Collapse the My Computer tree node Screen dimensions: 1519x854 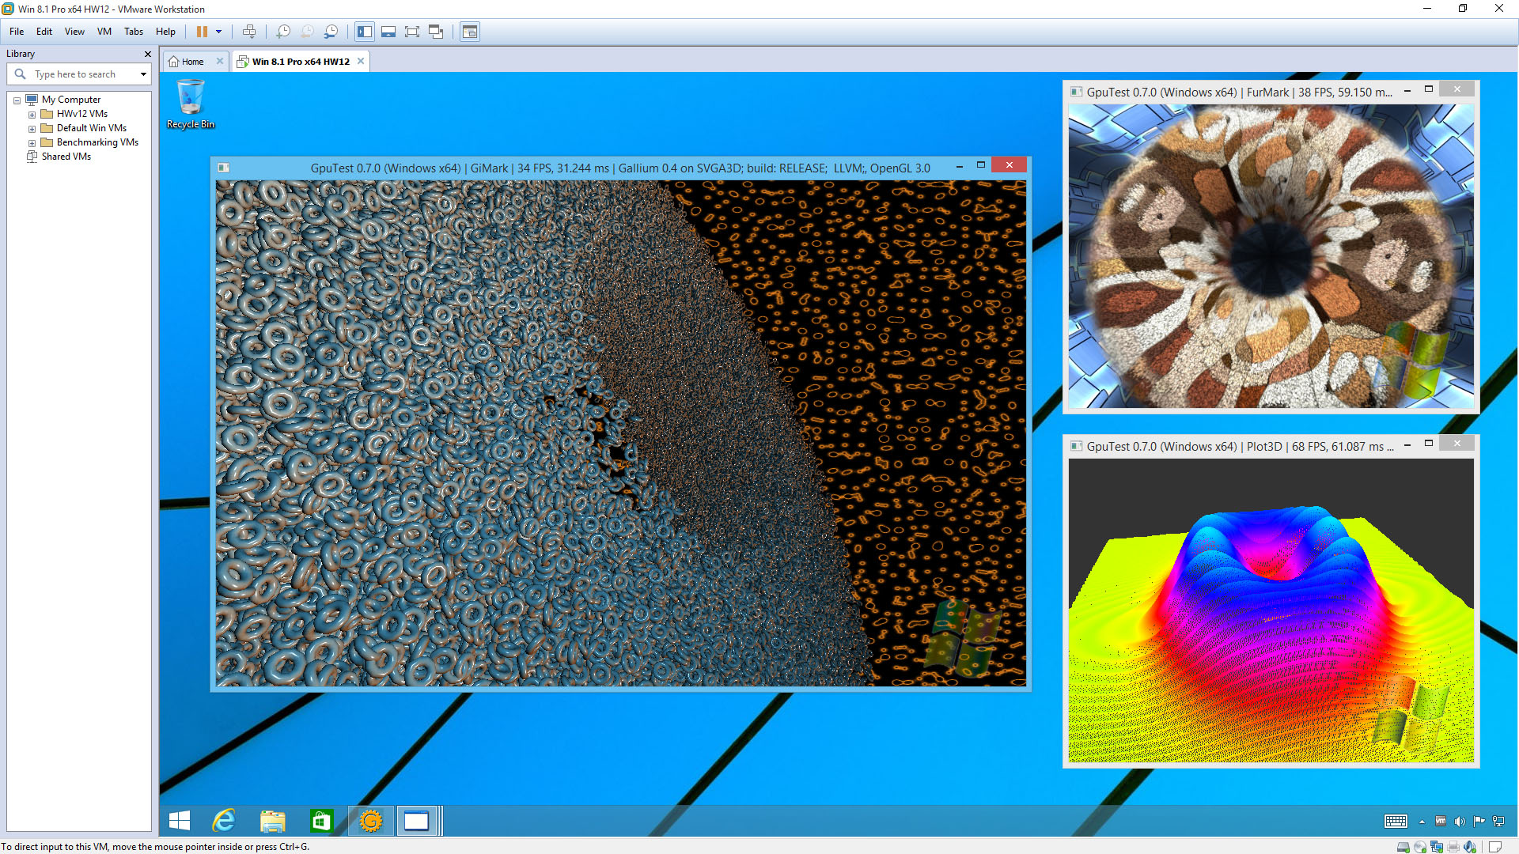point(17,100)
